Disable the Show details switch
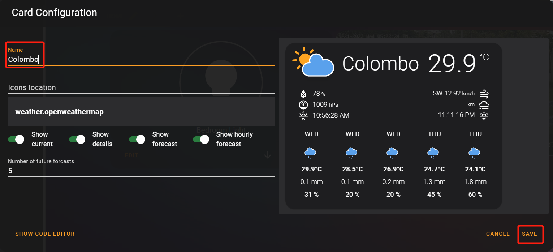The image size is (553, 252). click(x=77, y=139)
